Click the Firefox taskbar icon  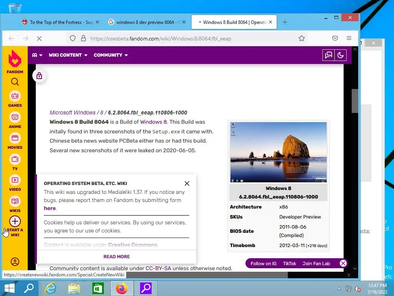[x=122, y=288]
